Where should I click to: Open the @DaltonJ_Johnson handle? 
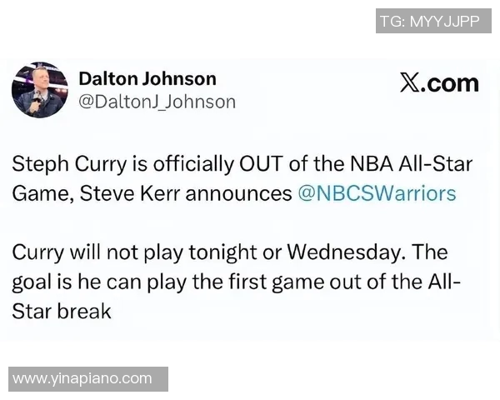pyautogui.click(x=157, y=102)
